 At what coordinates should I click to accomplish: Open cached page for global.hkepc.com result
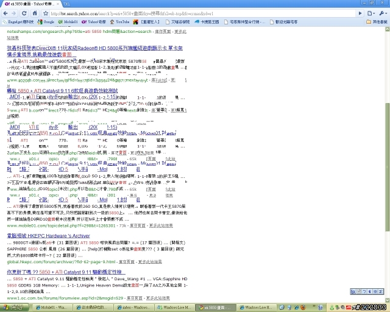126,262
